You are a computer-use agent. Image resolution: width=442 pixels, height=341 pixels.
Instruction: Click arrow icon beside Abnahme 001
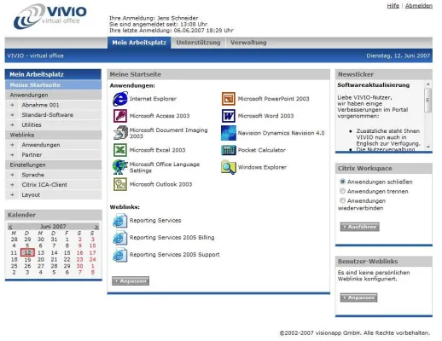12,105
